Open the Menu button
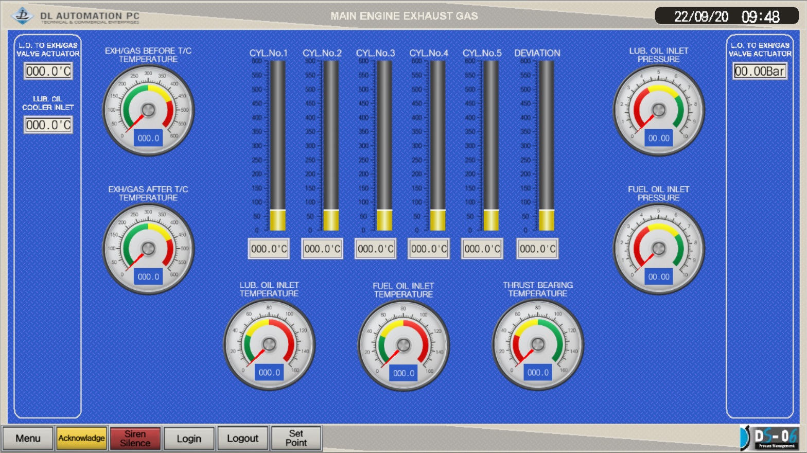This screenshot has height=453, width=807. click(28, 438)
